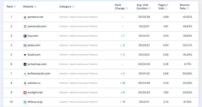Sort by Avg. Visit Duration header
Image resolution: width=202 pixels, height=107 pixels.
(142, 7)
